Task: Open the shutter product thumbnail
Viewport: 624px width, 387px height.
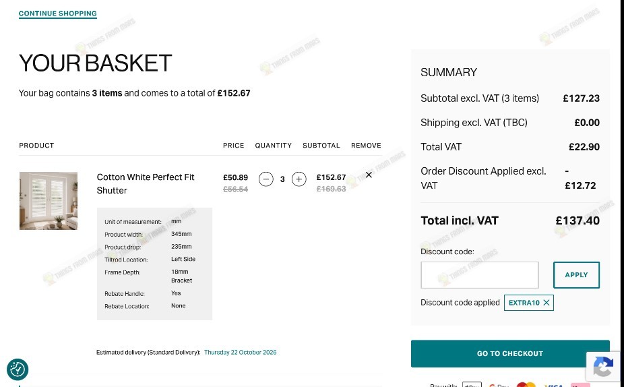Action: pos(49,201)
